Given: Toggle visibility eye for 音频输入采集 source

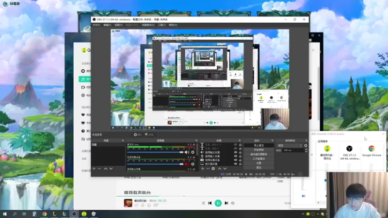Looking at the screenshot, I should coord(236,156).
